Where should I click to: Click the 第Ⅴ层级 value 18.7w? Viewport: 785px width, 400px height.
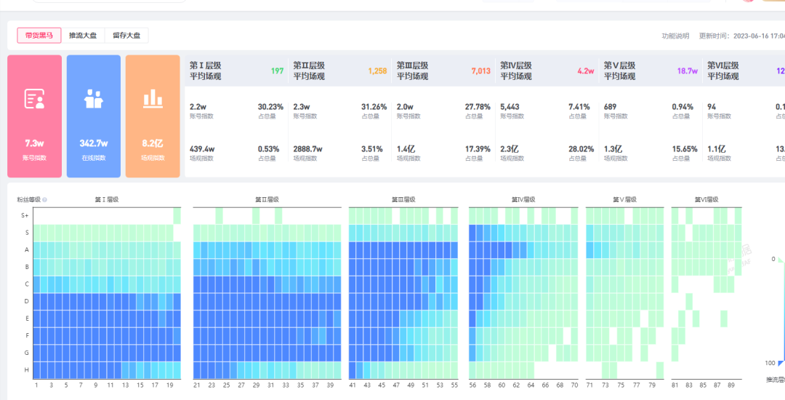coord(687,71)
